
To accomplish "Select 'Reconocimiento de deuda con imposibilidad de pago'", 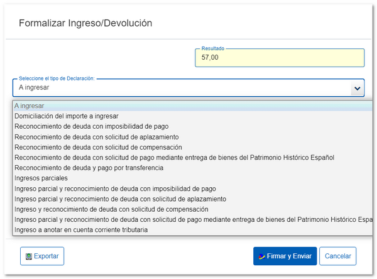I will tap(90, 126).
